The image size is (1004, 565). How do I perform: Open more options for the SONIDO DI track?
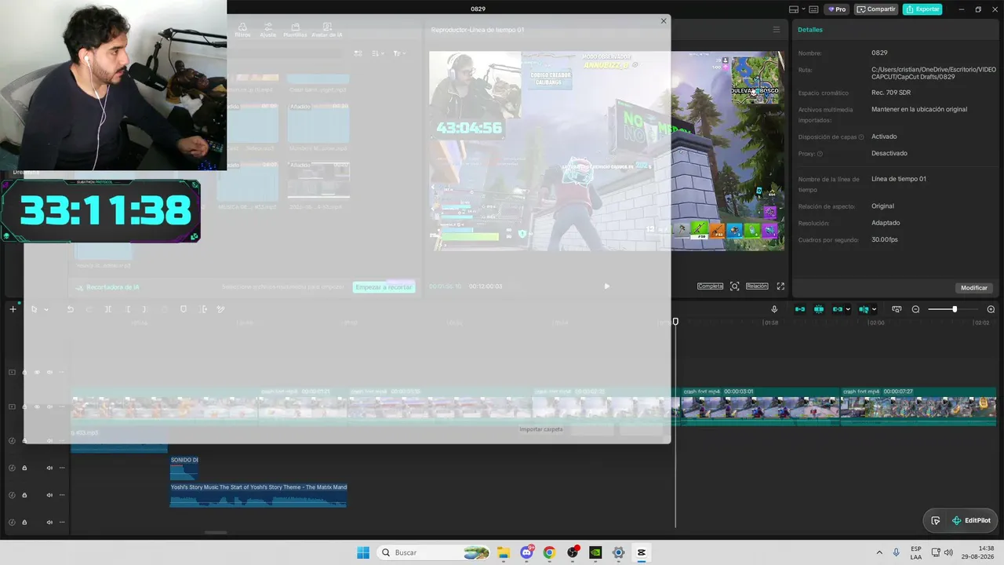pyautogui.click(x=62, y=468)
